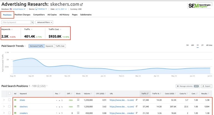Image resolution: width=214 pixels, height=115 pixels.
Task: Switch trend chart to Traffic Cost
Action: [x=60, y=46]
